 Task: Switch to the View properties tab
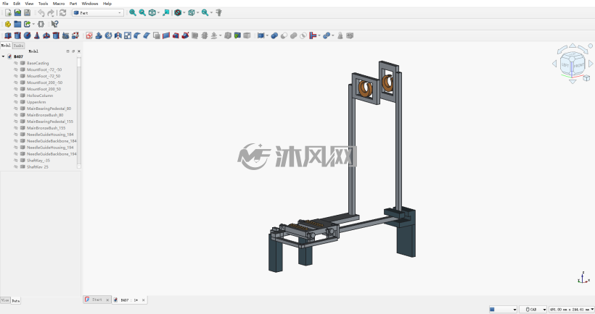5,300
